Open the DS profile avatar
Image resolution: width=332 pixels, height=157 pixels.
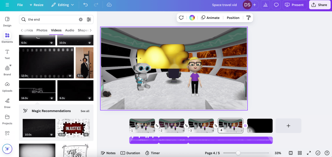click(247, 5)
